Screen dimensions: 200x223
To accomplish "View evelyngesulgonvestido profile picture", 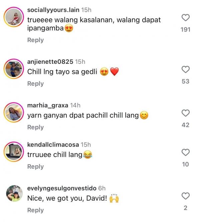I will (14, 193).
